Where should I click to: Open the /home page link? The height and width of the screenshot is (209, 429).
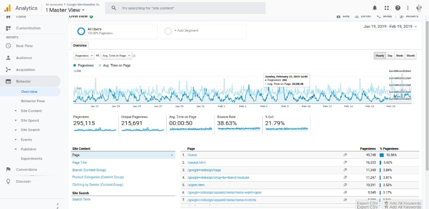[x=192, y=155]
